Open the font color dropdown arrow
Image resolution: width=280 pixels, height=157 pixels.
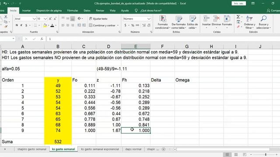56,25
